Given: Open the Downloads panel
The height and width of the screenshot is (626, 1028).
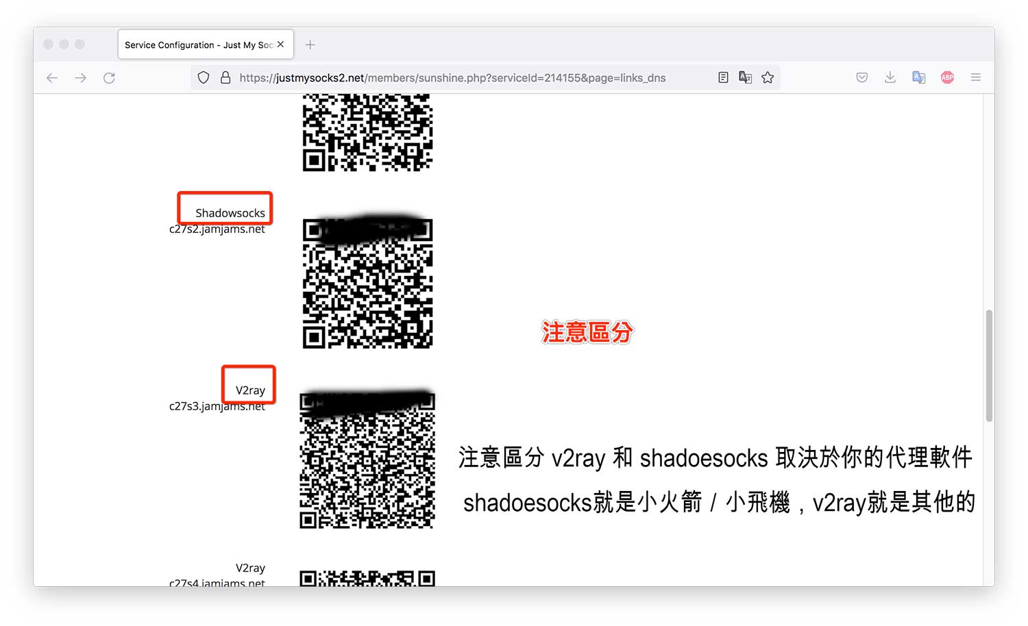Looking at the screenshot, I should point(890,78).
